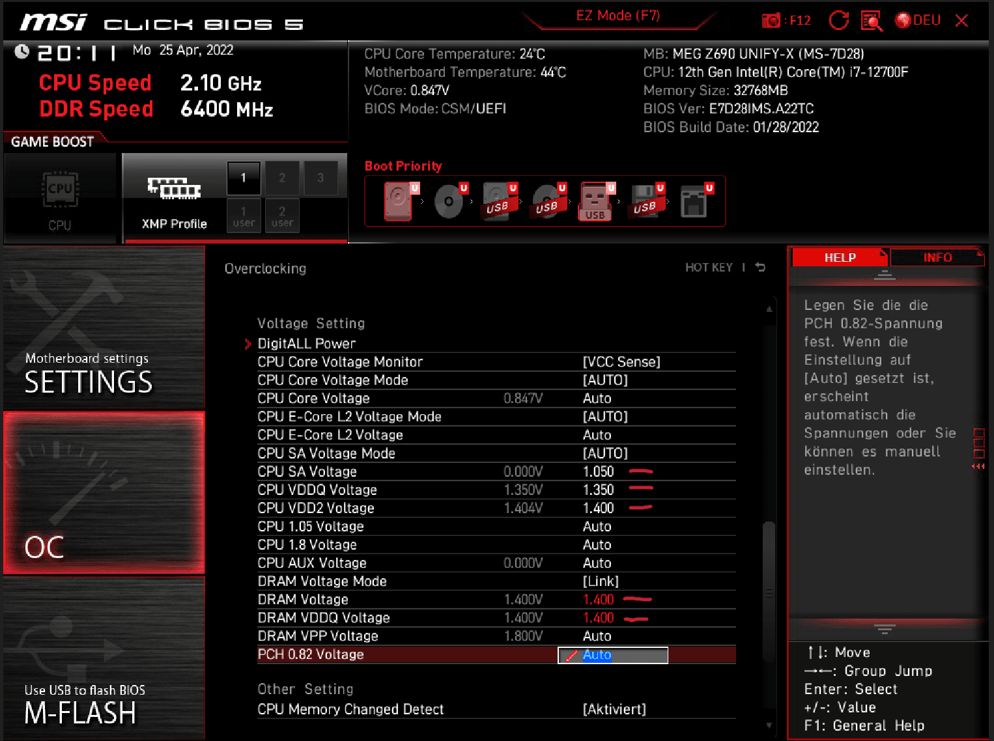The image size is (994, 741).
Task: Select the CPU 1.05 Voltage row
Action: [x=496, y=526]
